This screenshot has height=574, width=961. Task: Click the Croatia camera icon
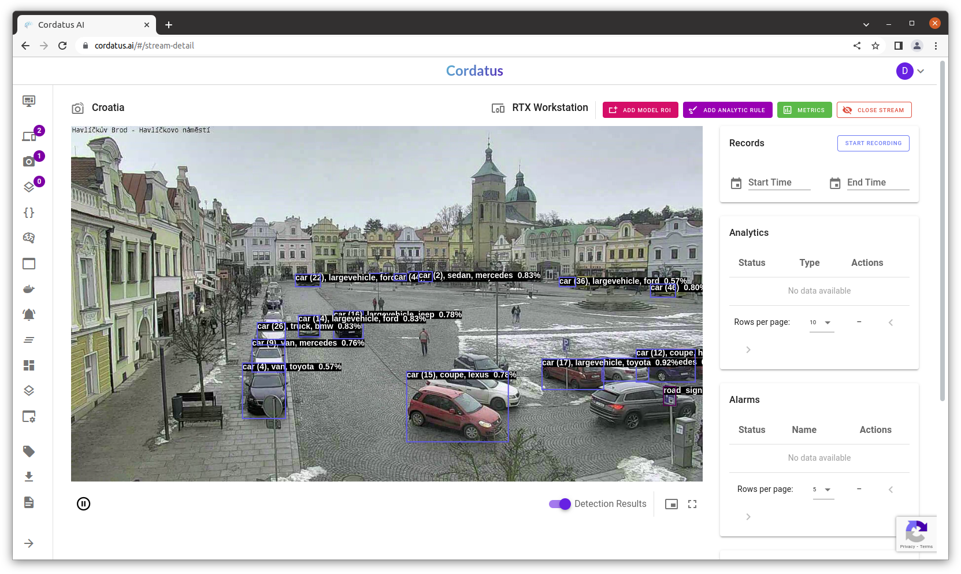click(x=77, y=108)
